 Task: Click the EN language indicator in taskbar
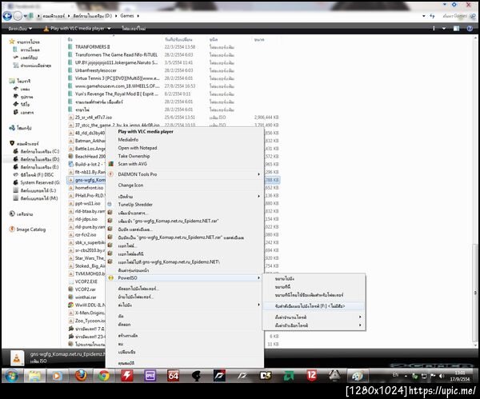point(395,375)
